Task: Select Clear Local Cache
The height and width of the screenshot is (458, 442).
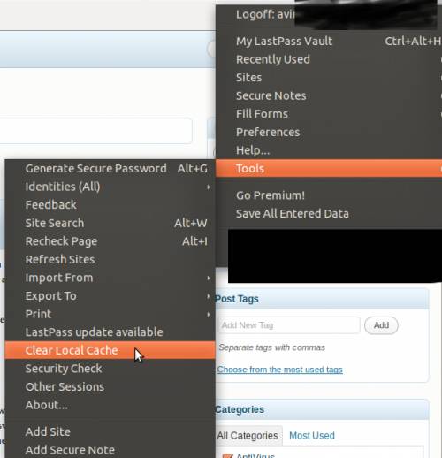Action: coord(110,350)
